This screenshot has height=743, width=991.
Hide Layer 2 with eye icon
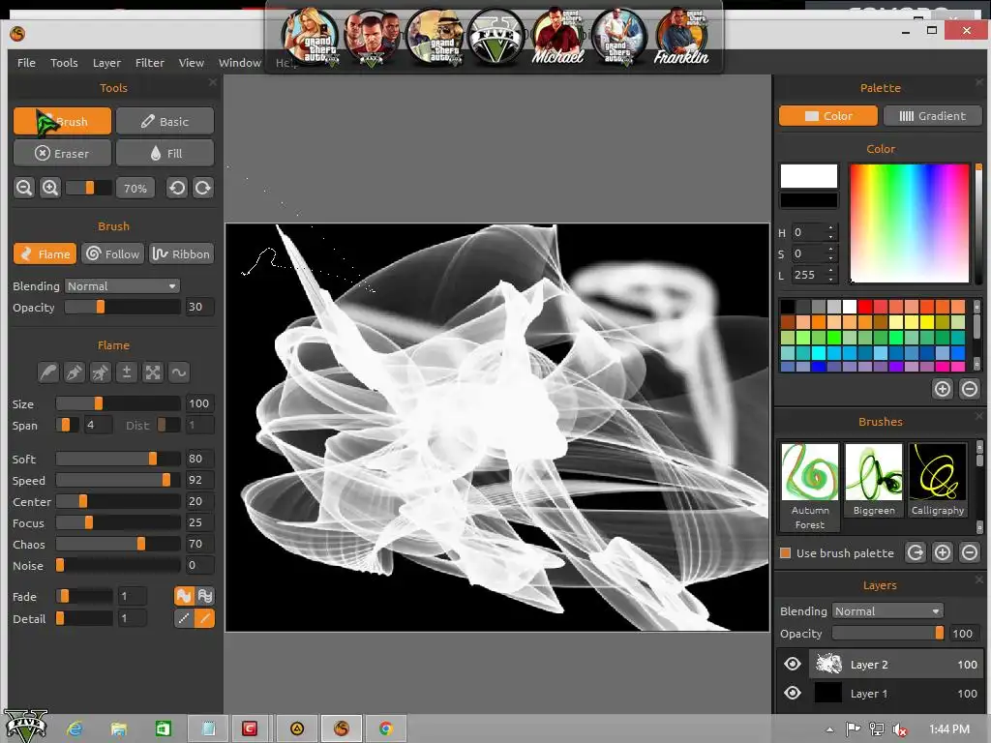pyautogui.click(x=793, y=664)
